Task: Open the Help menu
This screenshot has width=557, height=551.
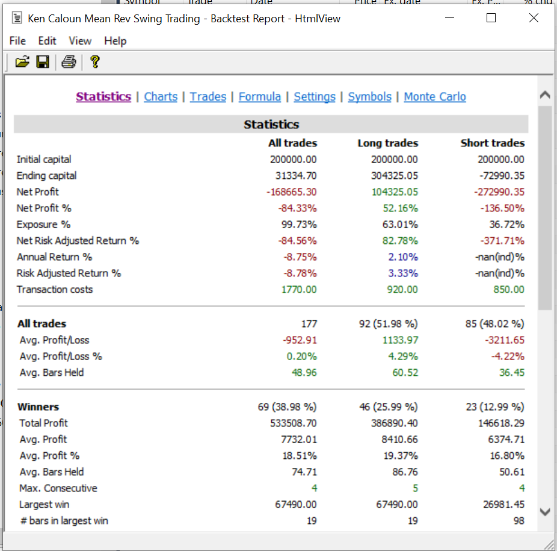Action: tap(115, 41)
